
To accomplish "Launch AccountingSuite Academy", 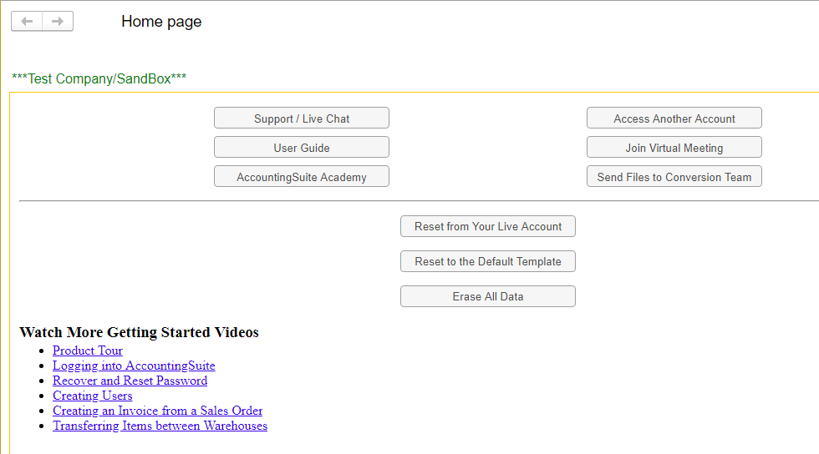I will point(302,177).
